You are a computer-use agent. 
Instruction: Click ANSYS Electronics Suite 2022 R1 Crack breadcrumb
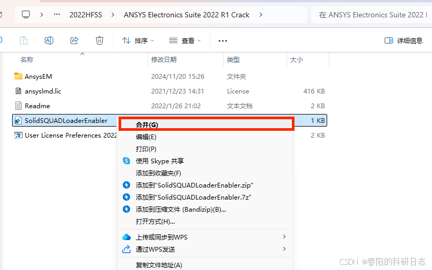(x=186, y=15)
